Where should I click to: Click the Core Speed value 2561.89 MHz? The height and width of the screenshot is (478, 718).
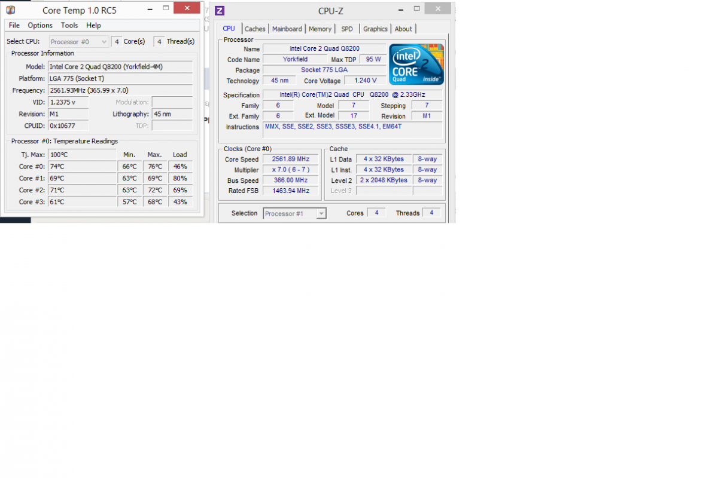click(x=290, y=160)
